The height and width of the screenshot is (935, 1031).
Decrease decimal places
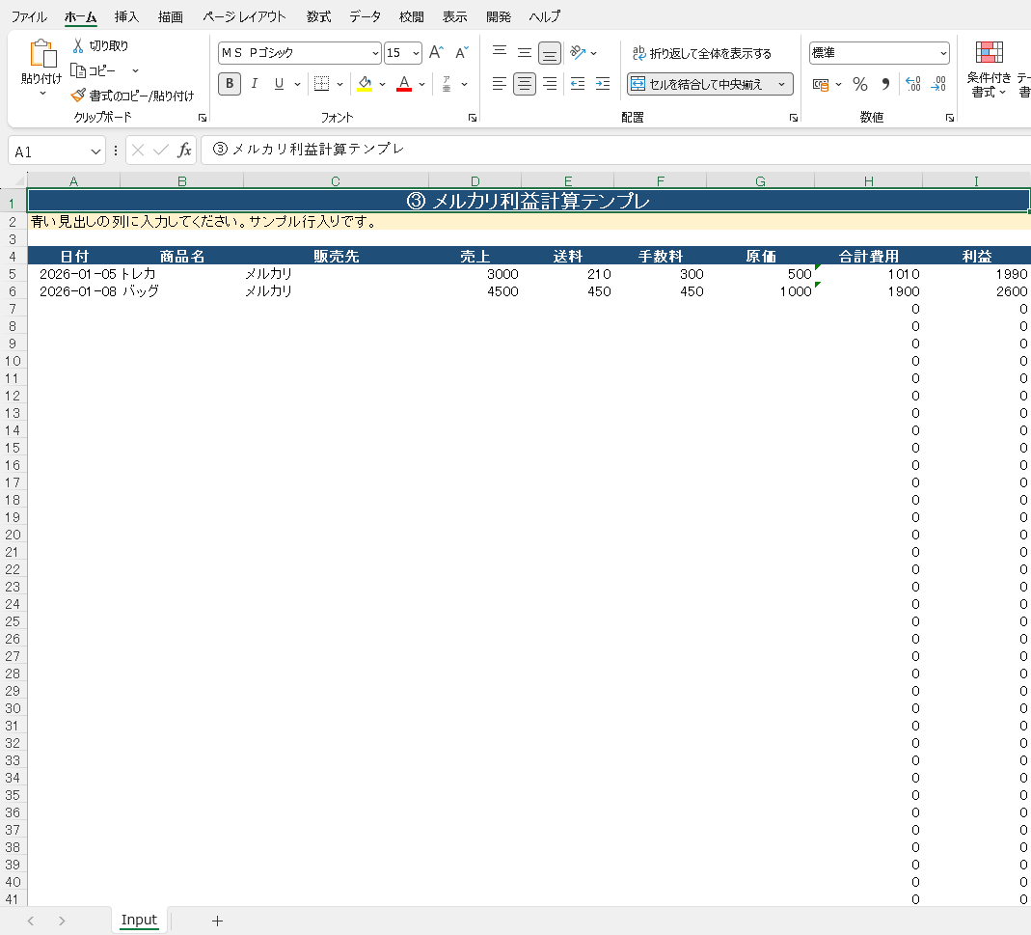tap(938, 84)
